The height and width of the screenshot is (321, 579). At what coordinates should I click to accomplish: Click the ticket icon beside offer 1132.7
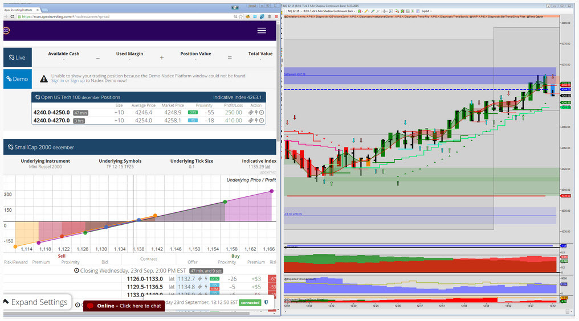coord(200,279)
